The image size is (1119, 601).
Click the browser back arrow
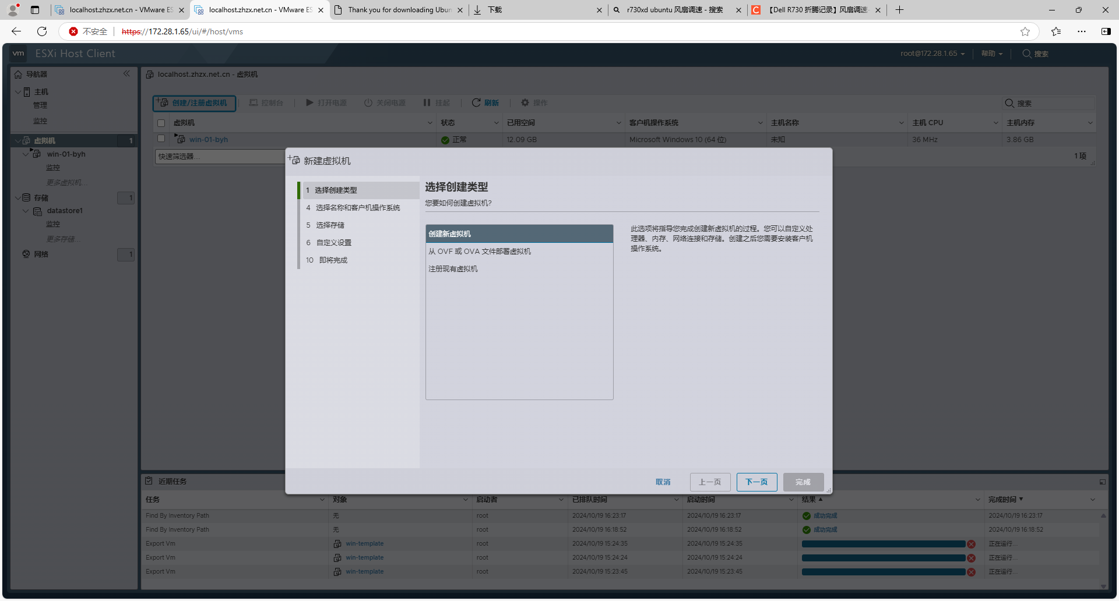[x=16, y=31]
